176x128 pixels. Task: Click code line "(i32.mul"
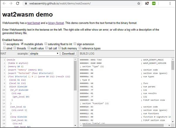point(18,124)
